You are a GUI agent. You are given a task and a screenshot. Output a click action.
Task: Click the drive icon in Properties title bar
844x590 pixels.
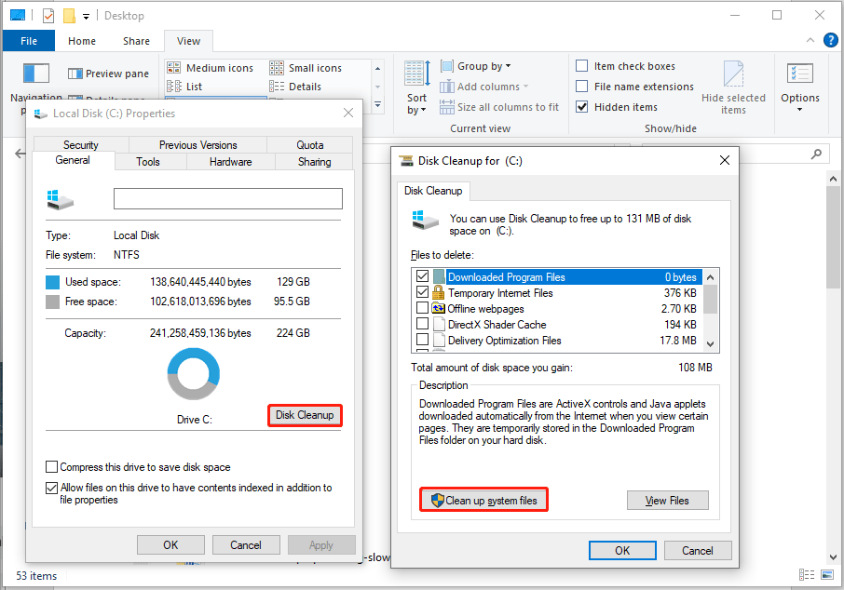[x=40, y=114]
